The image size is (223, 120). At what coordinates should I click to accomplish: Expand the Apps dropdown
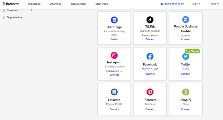196,4
